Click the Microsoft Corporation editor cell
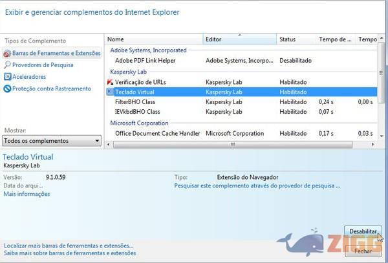The image size is (388, 263). pyautogui.click(x=235, y=134)
